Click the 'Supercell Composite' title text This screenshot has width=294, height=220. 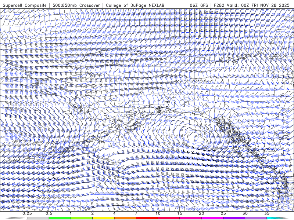tap(25, 5)
